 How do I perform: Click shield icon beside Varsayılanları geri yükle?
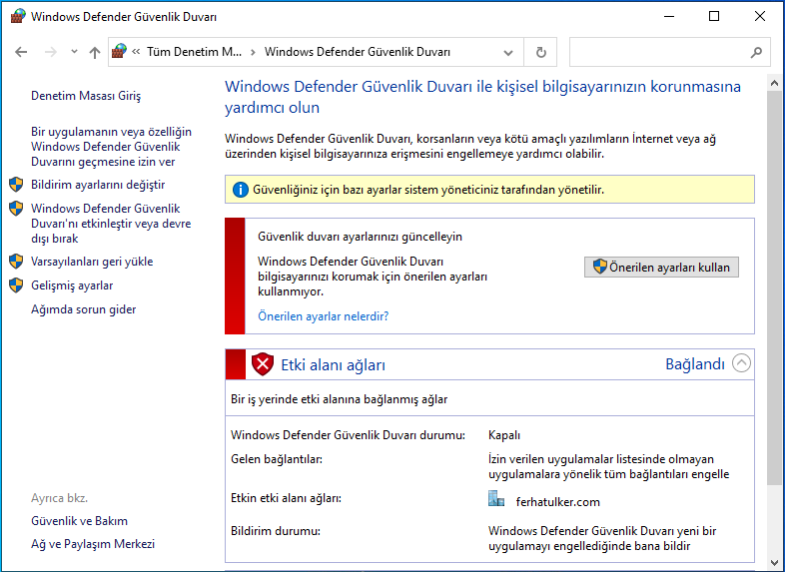coord(17,262)
